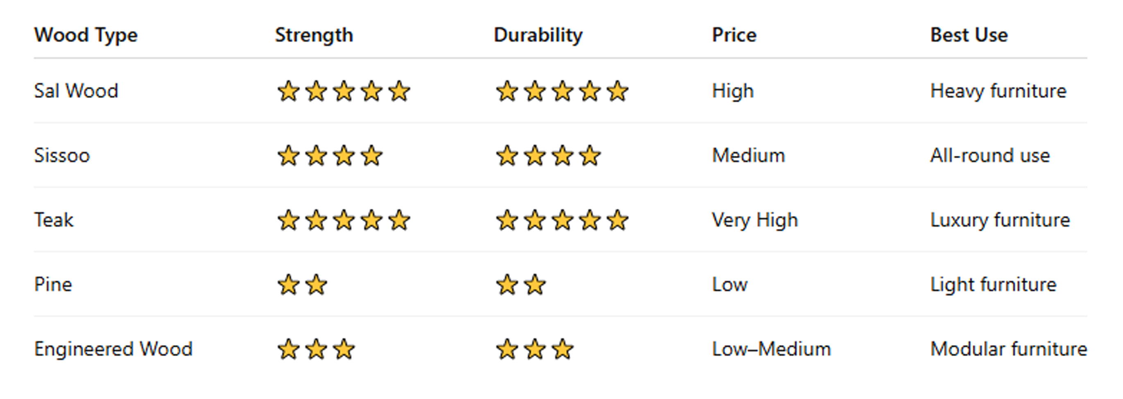This screenshot has height=399, width=1123.
Task: Click the Pine strength two-star rating
Action: (x=302, y=285)
